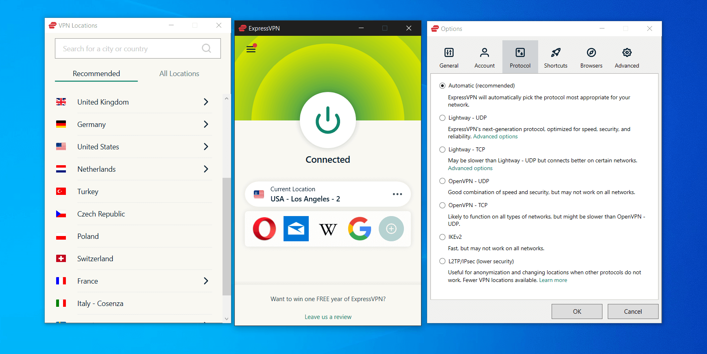Switch to the All Locations tab
707x354 pixels.
tap(179, 74)
